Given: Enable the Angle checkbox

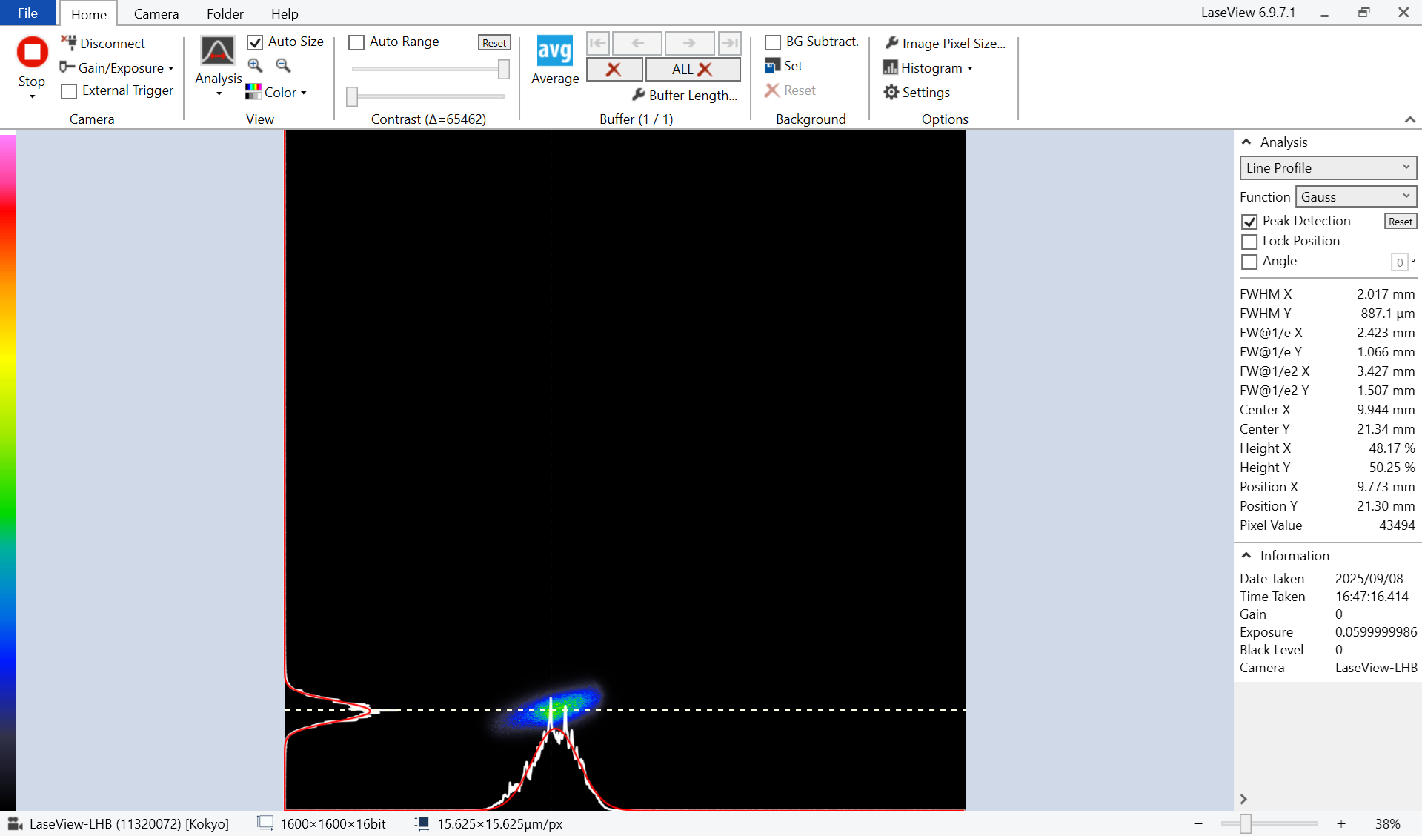Looking at the screenshot, I should coord(1249,262).
